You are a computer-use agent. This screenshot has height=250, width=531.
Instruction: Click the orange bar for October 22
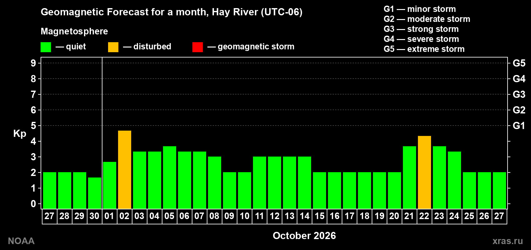click(x=424, y=172)
